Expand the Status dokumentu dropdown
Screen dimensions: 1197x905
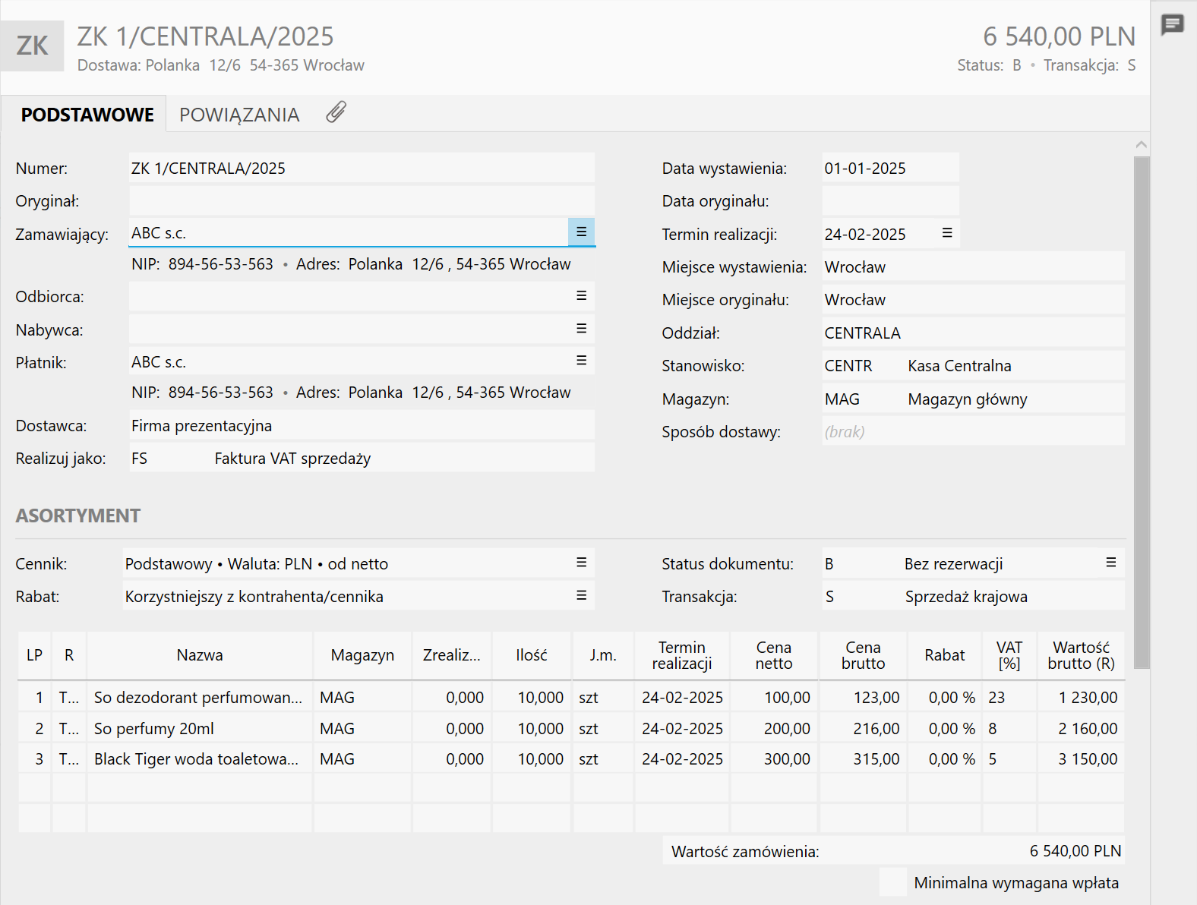pos(1110,563)
